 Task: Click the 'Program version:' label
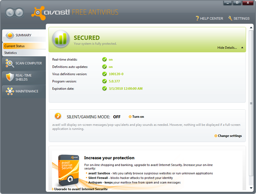point(64,81)
